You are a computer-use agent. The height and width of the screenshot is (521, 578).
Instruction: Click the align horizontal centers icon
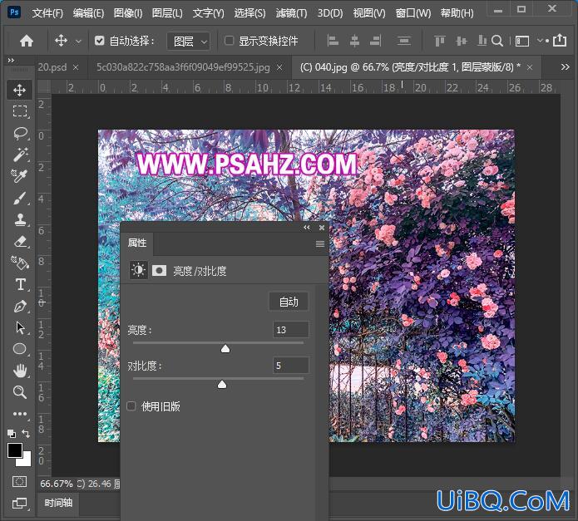(x=354, y=41)
